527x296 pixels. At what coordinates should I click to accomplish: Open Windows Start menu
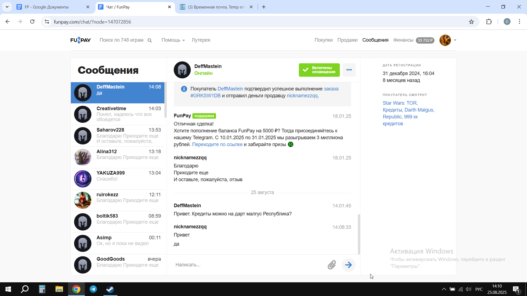[8, 289]
